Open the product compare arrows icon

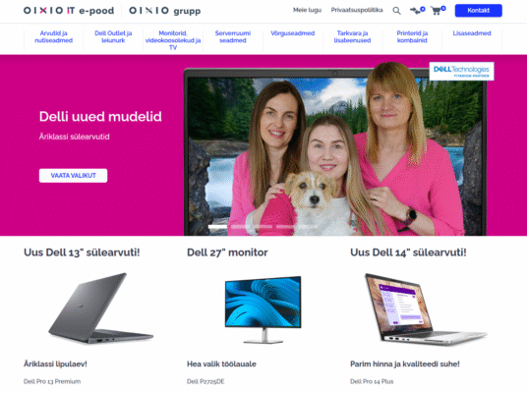tap(416, 11)
